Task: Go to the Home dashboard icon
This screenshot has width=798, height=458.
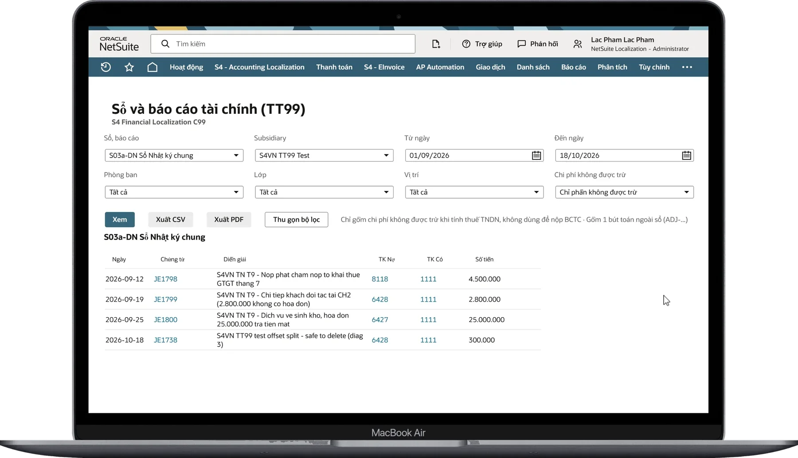Action: 152,67
